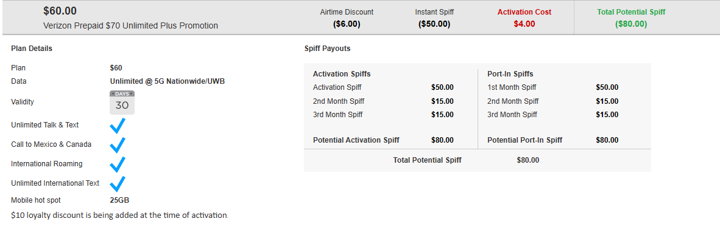
Task: Select the $60.00 plan price heading
Action: pyautogui.click(x=60, y=11)
